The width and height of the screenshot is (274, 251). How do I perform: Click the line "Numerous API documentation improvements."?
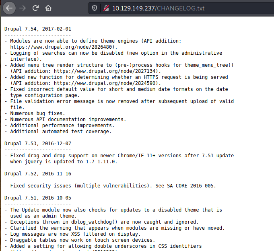click(68, 119)
